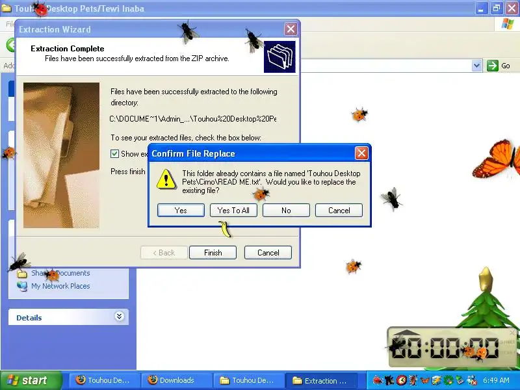520x390 pixels.
Task: Open My Network Places link
Action: point(60,286)
